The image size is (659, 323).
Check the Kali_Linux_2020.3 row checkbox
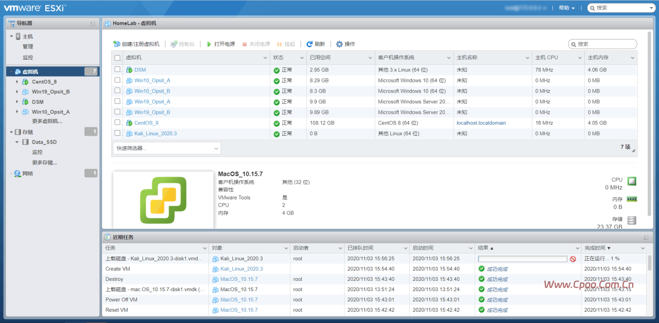click(117, 133)
